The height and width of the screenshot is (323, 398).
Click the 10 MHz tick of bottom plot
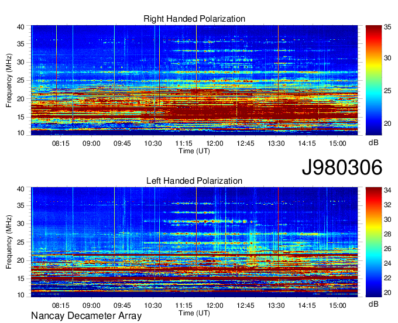20,295
